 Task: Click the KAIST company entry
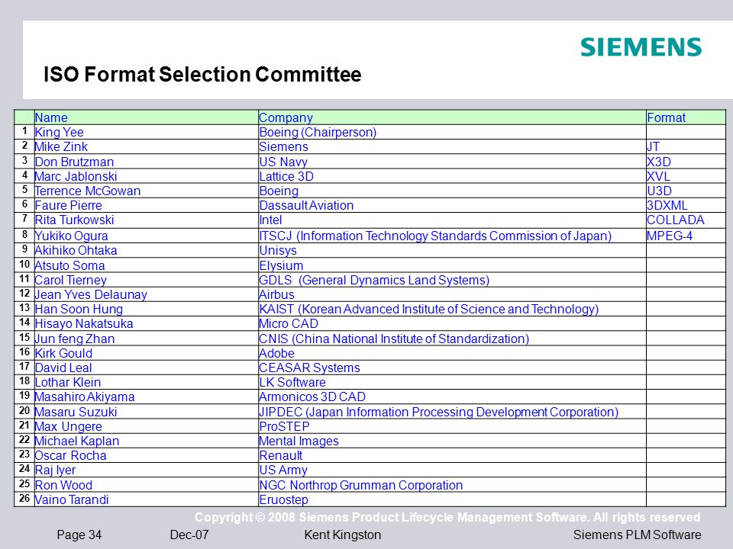(x=428, y=309)
